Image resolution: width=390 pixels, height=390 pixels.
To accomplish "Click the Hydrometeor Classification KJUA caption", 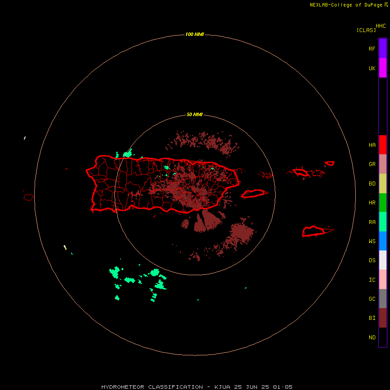I will (x=197, y=387).
